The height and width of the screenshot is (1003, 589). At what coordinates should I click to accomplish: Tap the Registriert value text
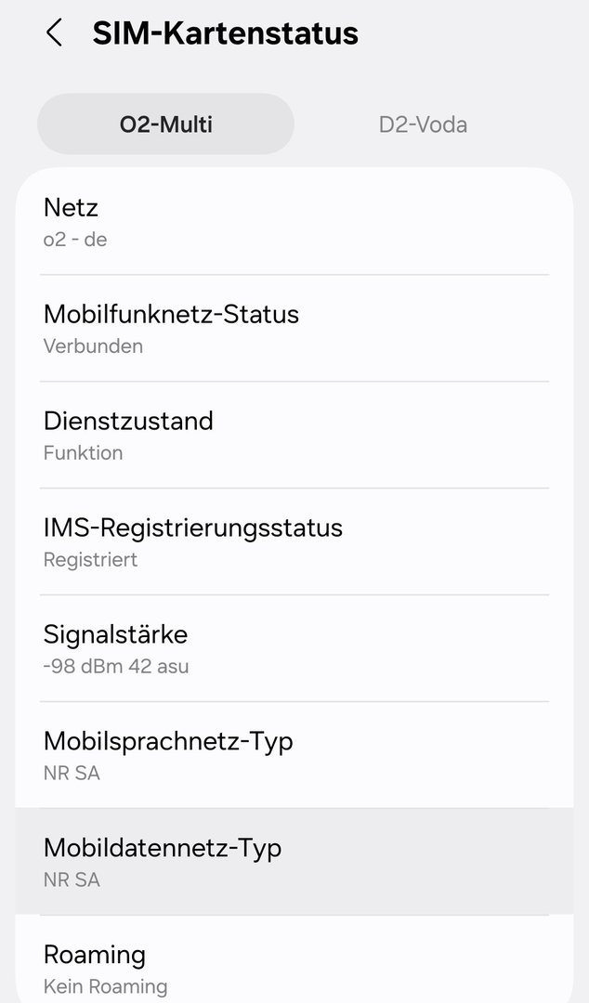pos(90,560)
